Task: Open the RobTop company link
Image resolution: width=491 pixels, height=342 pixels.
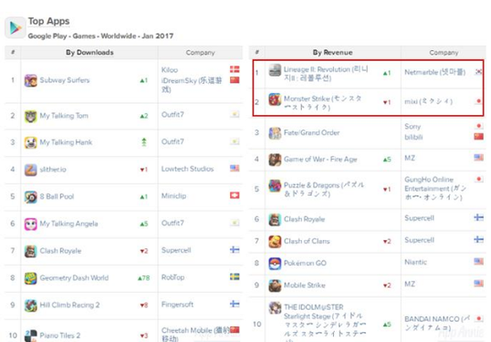Action: pos(172,277)
